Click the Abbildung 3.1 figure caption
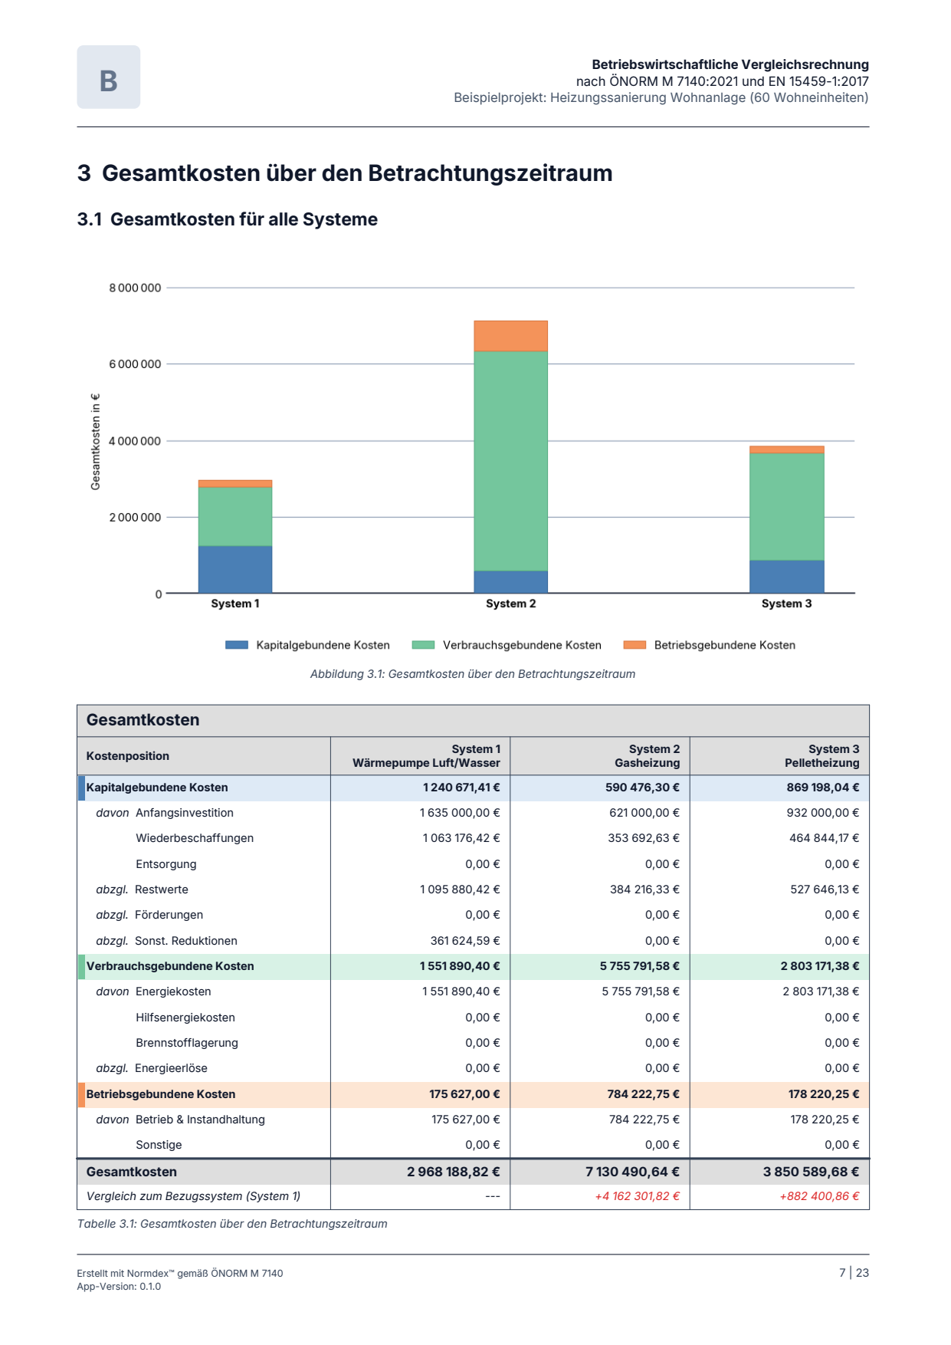Image resolution: width=951 pixels, height=1345 pixels. 473,674
